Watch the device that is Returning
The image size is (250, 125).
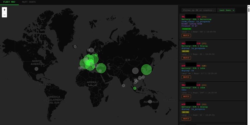coord(186,36)
